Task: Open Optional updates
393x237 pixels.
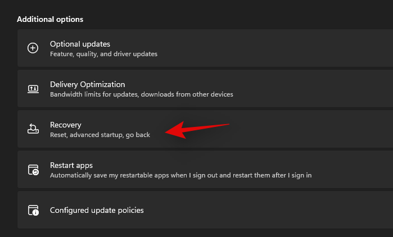Action: (80, 44)
